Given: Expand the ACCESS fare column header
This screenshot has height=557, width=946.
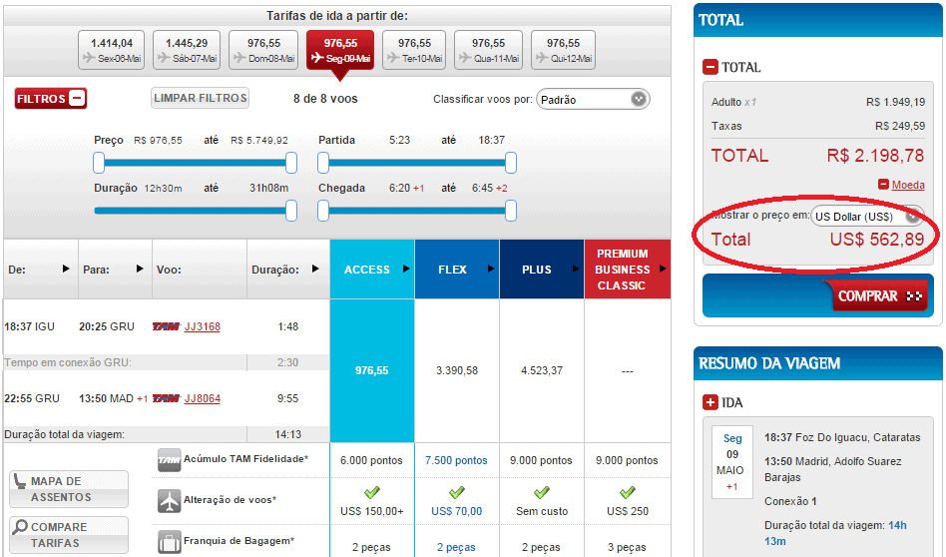Looking at the screenshot, I should point(372,270).
